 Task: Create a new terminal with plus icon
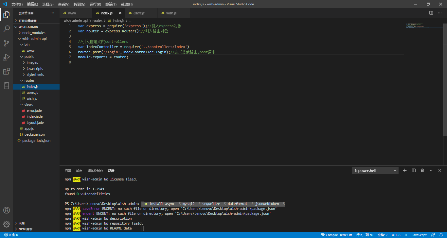click(405, 170)
